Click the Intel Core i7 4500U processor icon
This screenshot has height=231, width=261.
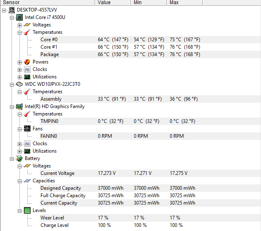pos(19,17)
